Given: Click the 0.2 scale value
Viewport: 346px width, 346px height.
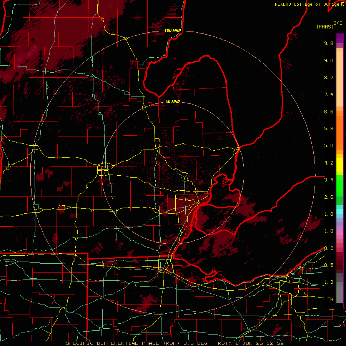Looking at the screenshot, I should [329, 248].
